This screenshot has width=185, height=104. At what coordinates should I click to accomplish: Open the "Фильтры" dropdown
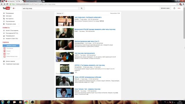pyautogui.click(x=60, y=13)
